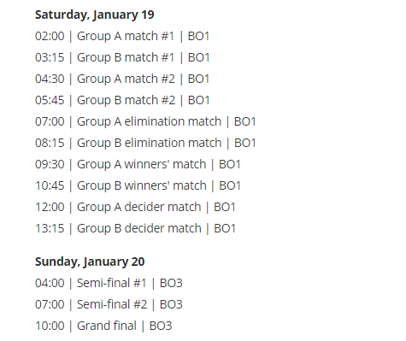The image size is (406, 341).
Task: Click the 04:30 Group A match #2 entry
Action: (122, 79)
